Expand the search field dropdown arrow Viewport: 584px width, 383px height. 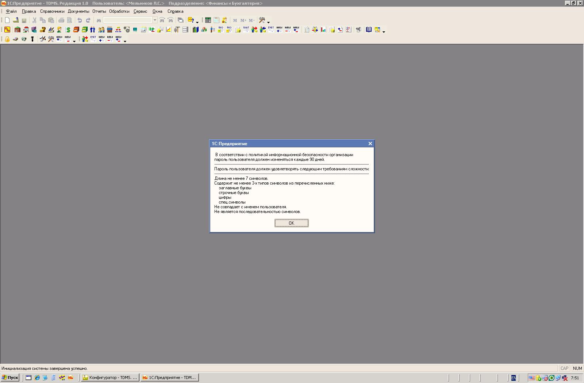pyautogui.click(x=155, y=20)
